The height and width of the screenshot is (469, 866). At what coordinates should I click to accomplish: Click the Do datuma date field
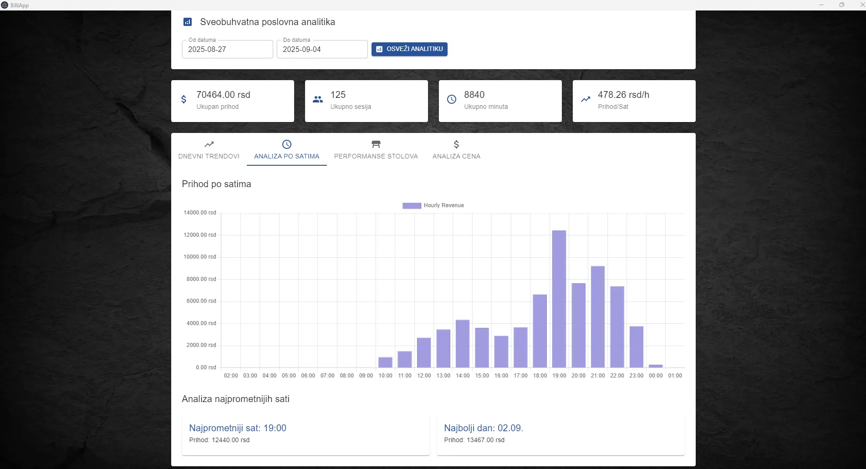tap(322, 49)
